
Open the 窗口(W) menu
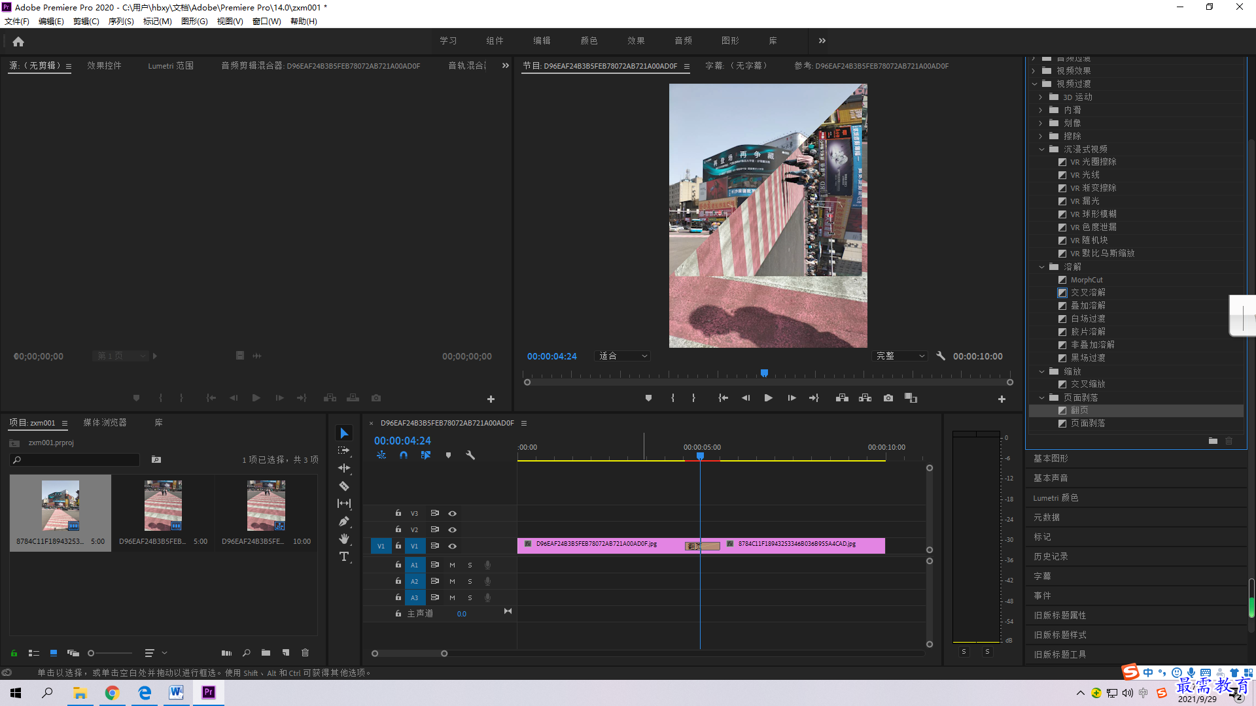(x=266, y=22)
